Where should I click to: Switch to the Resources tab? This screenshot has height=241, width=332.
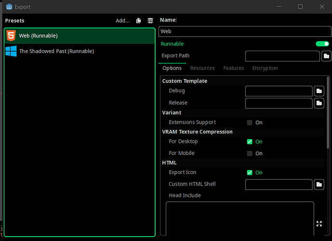202,68
